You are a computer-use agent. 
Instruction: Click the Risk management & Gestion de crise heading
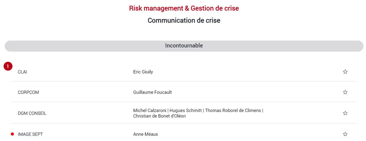(x=184, y=8)
